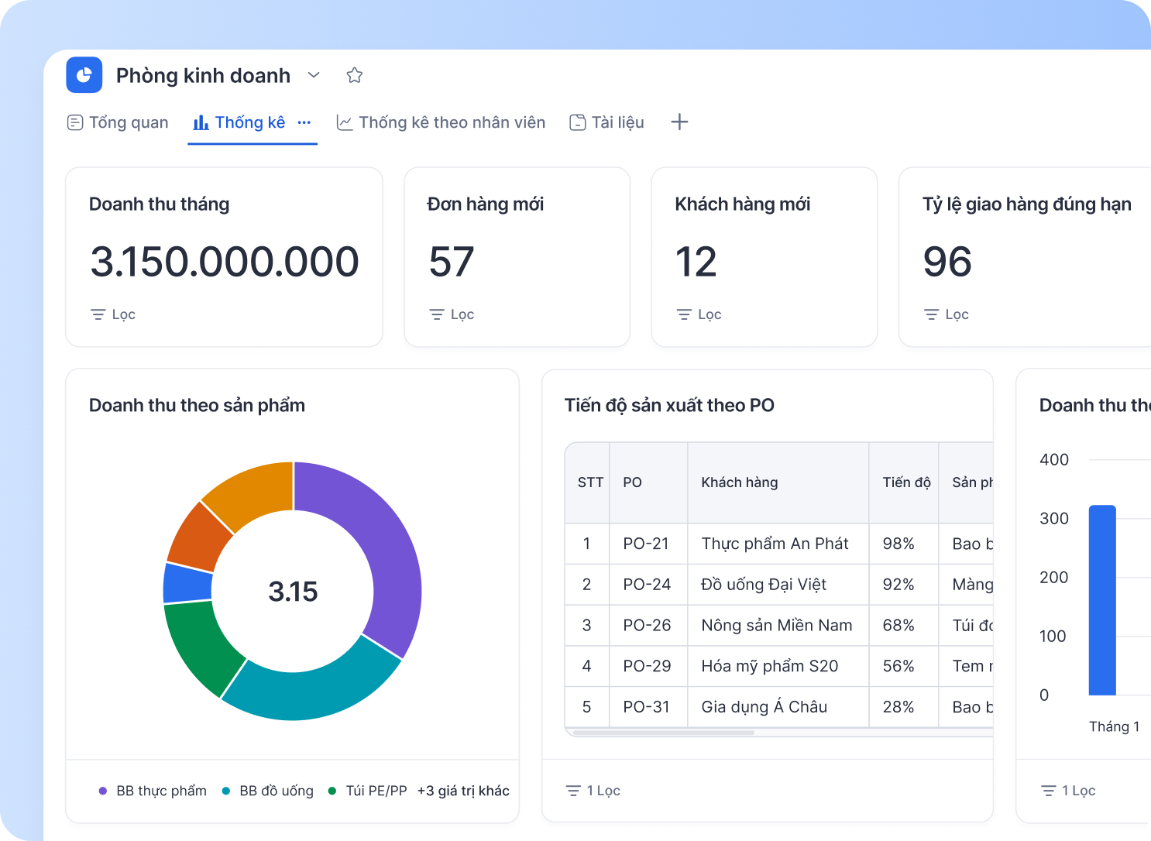Add a new tab with the plus icon
1151x841 pixels.
679,122
